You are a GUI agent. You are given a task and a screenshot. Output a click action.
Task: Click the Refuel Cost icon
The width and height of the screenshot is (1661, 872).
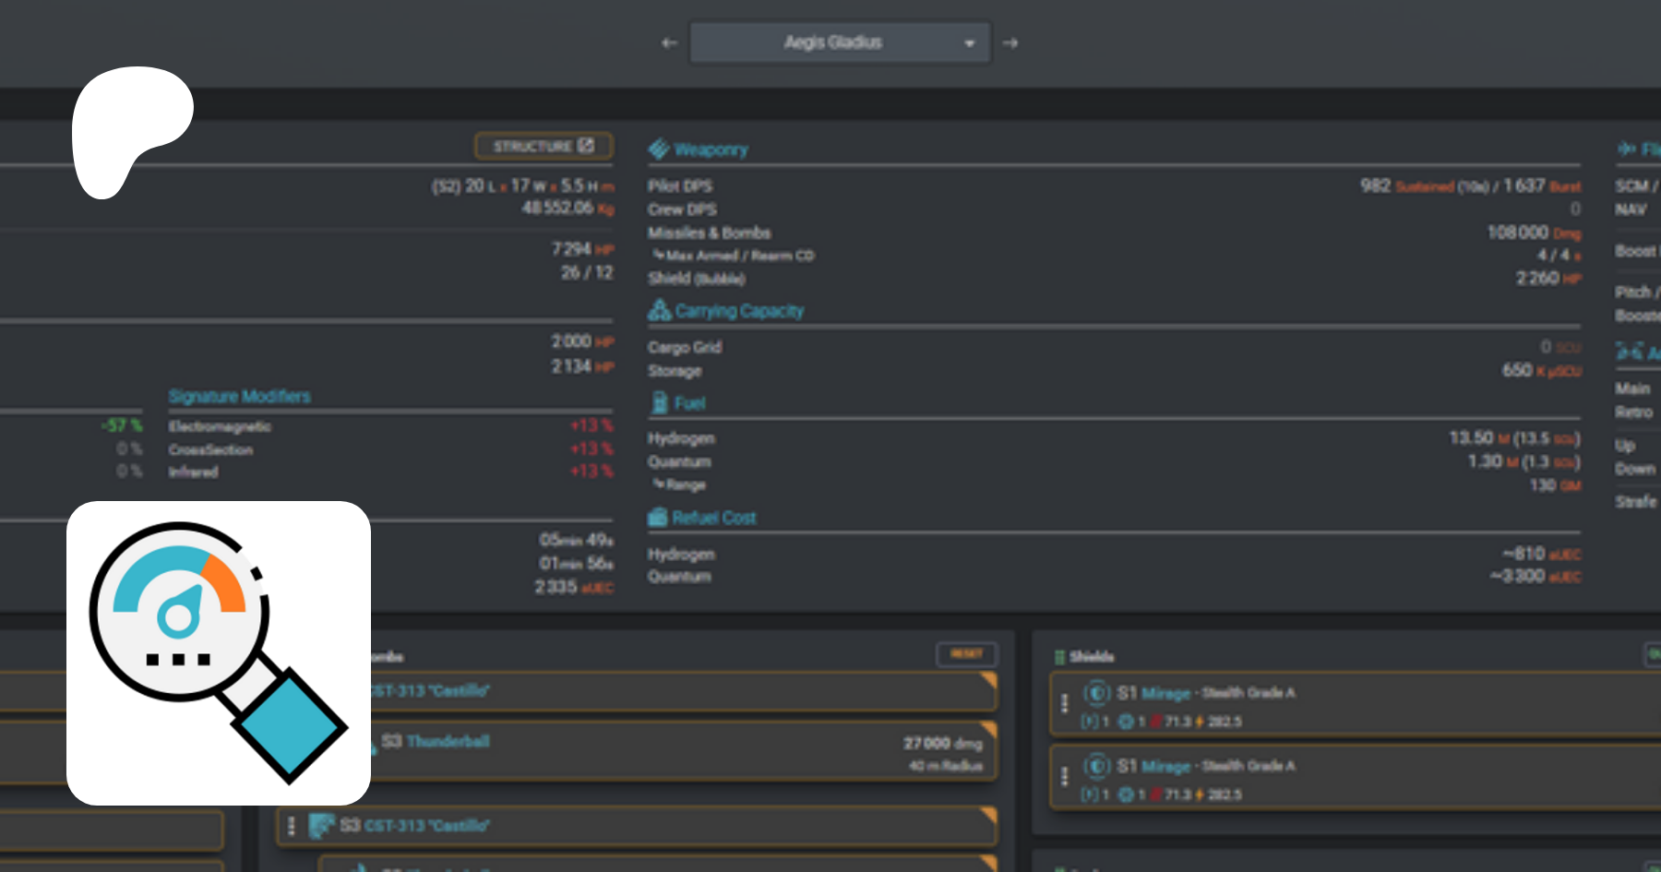(x=657, y=518)
